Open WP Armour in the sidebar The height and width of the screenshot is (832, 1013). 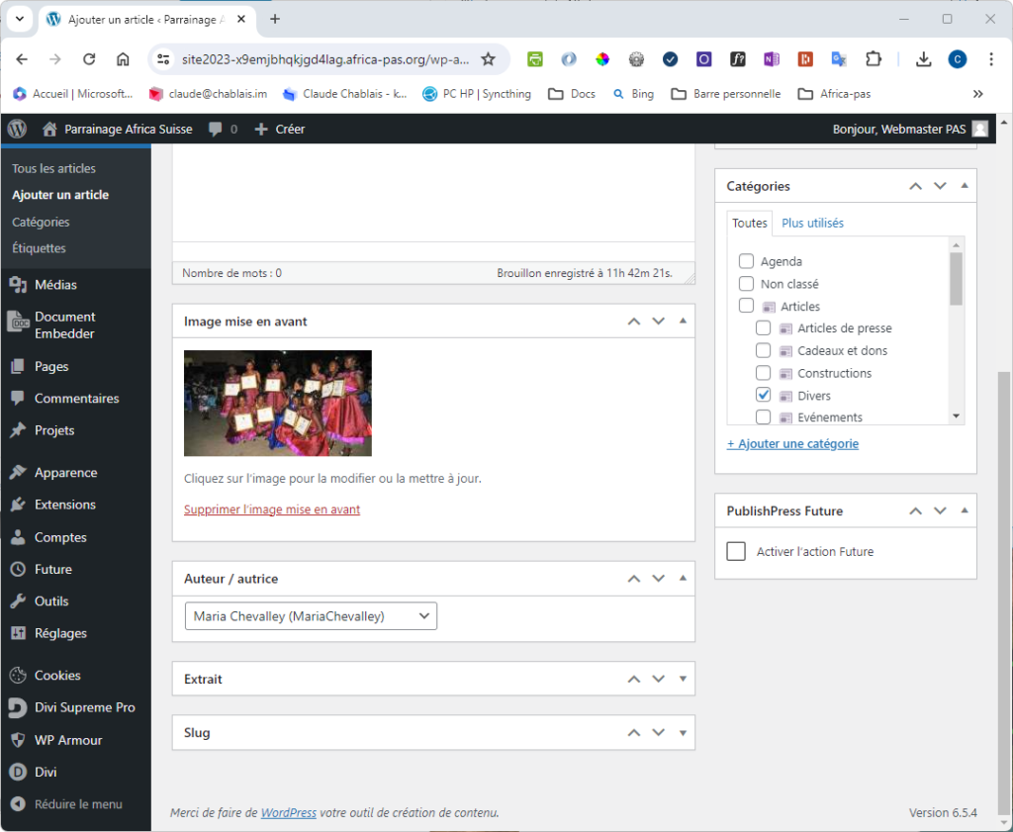click(68, 740)
